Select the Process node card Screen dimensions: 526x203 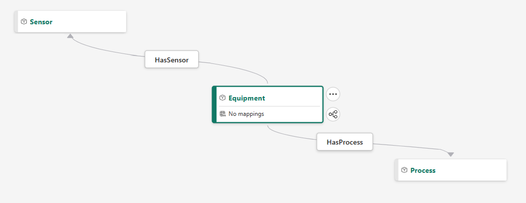click(x=451, y=170)
